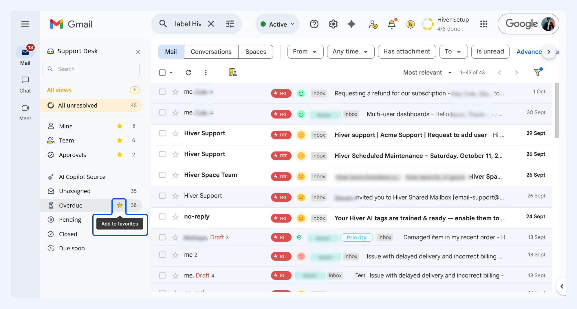Filter by Has attachment

point(407,52)
